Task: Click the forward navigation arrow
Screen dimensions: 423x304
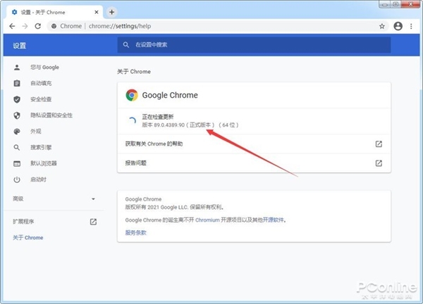Action: coord(25,26)
